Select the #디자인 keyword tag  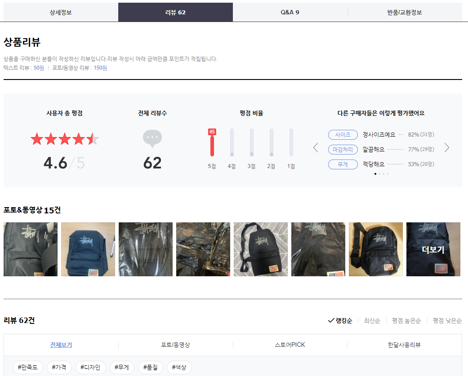[x=90, y=367]
